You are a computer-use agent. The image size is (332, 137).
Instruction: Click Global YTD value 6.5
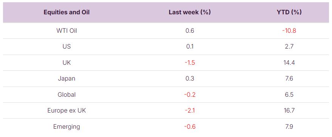pyautogui.click(x=289, y=94)
